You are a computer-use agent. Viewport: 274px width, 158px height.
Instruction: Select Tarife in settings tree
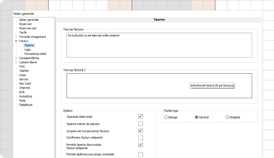tap(23, 32)
